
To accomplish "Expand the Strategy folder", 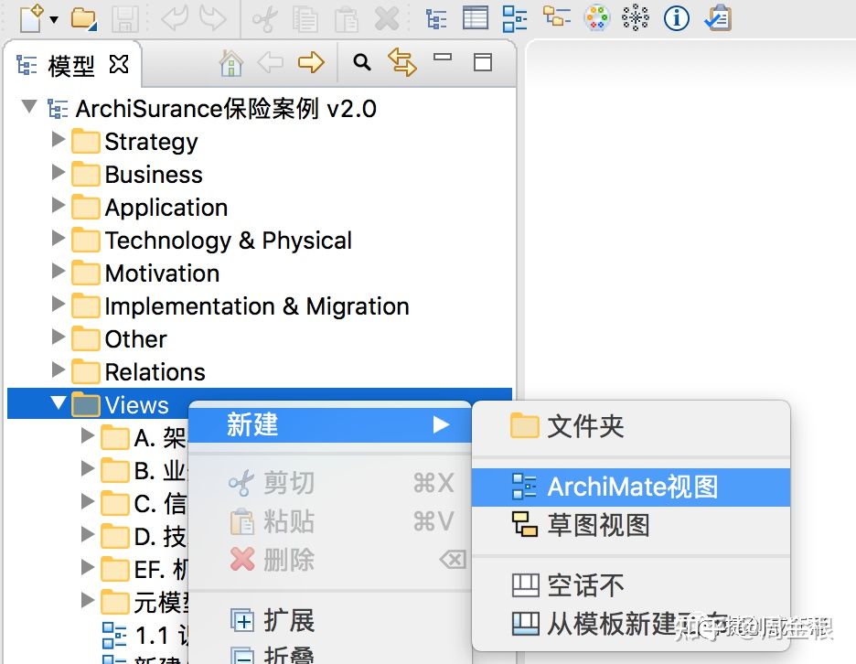I will pyautogui.click(x=58, y=139).
